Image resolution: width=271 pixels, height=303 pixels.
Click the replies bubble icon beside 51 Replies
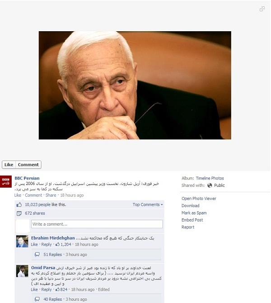pos(37,255)
